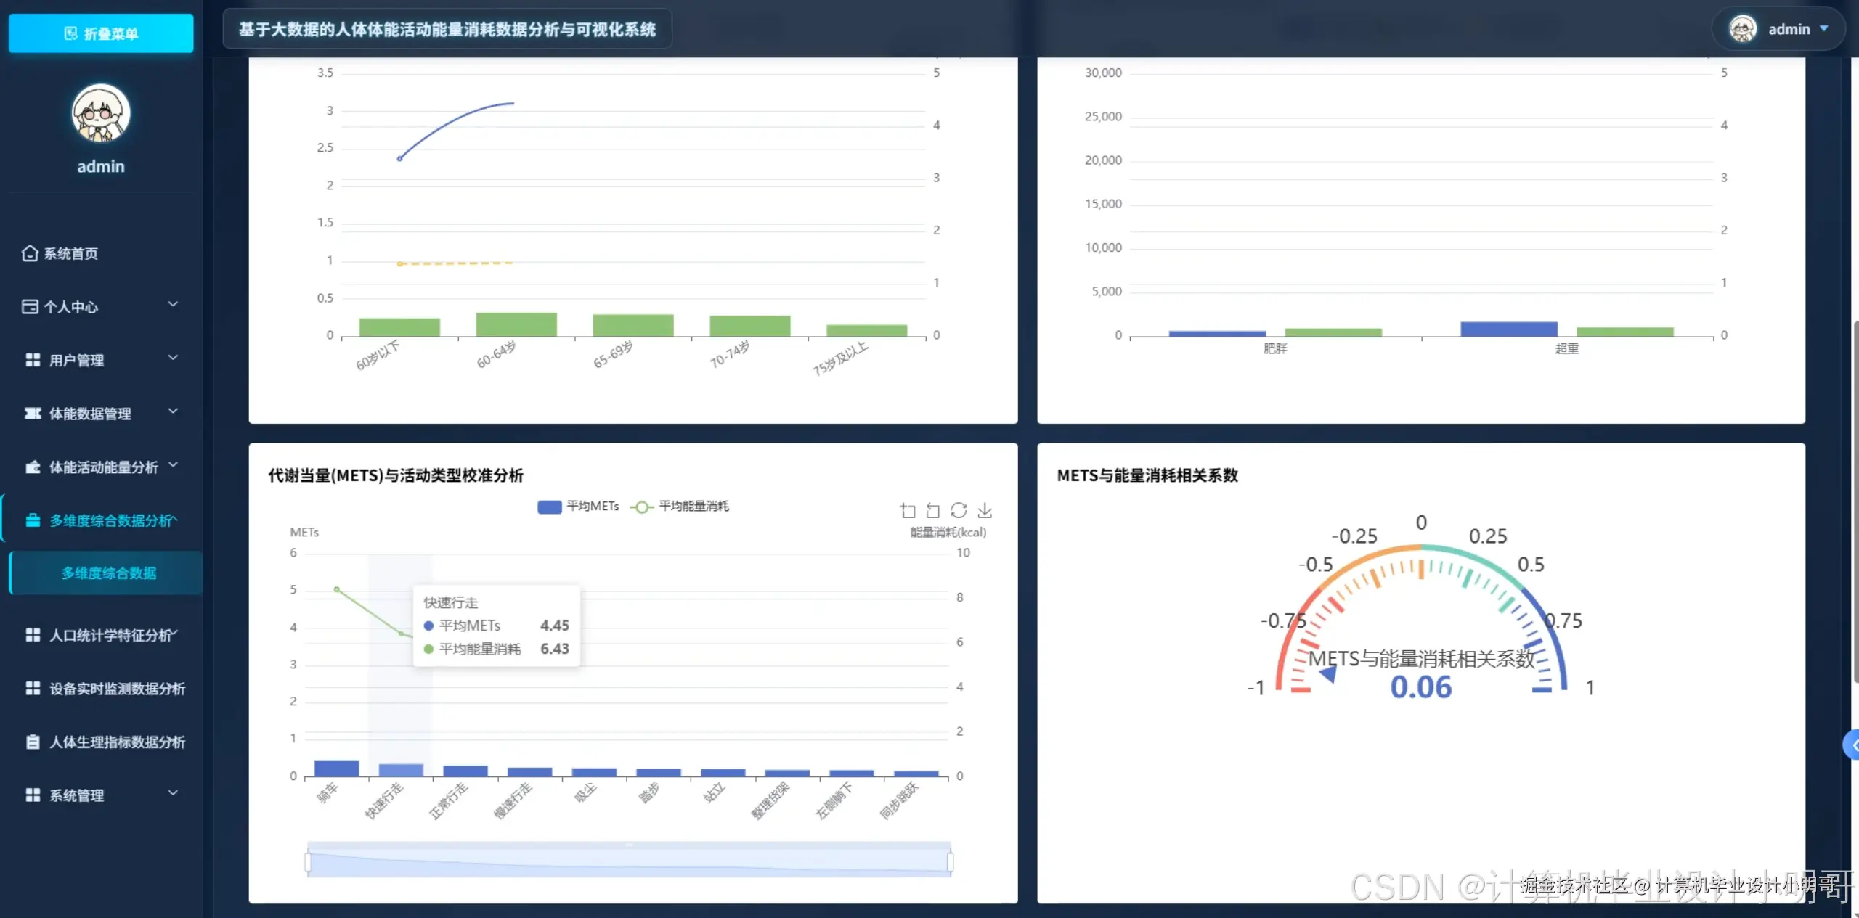The height and width of the screenshot is (918, 1859).
Task: Click the restore/refresh chart icon
Action: [x=959, y=511]
